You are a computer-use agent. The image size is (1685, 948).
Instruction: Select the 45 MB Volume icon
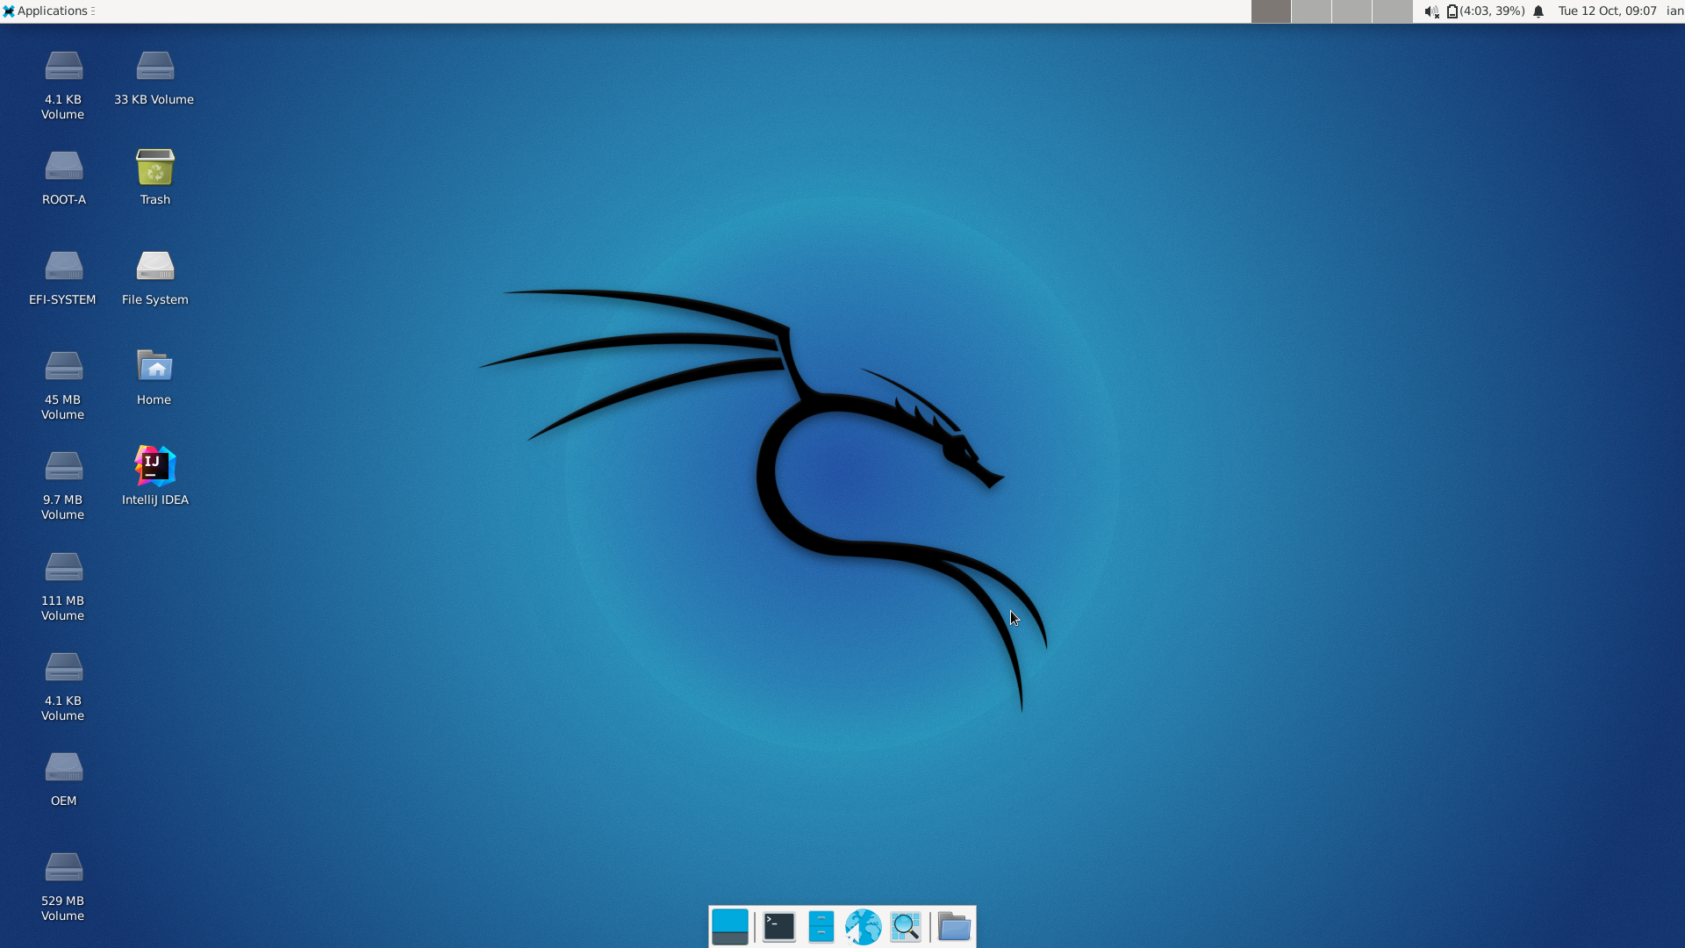(63, 384)
